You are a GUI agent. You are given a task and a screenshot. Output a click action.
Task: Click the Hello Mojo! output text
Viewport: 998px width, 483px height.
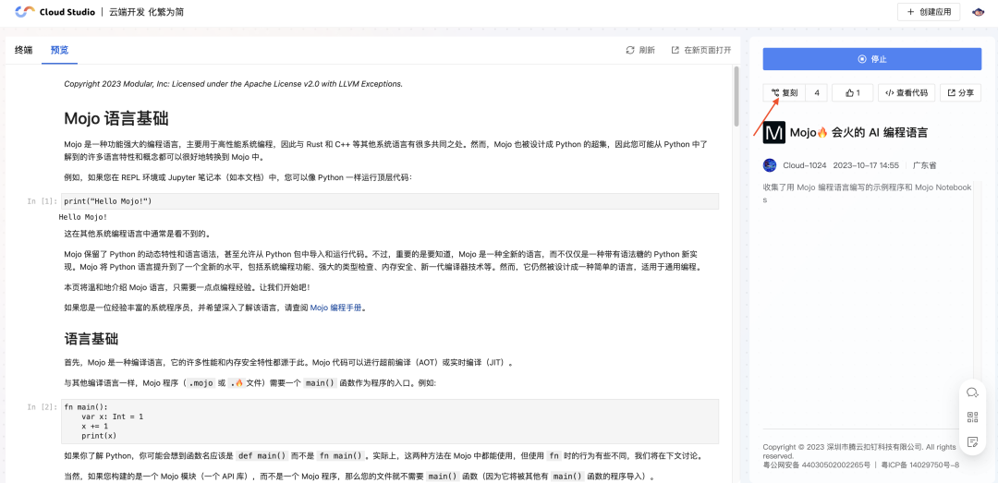(83, 217)
